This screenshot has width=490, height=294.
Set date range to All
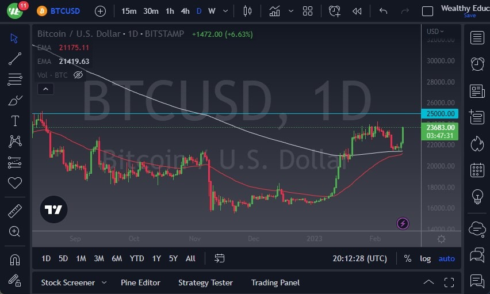coord(190,258)
